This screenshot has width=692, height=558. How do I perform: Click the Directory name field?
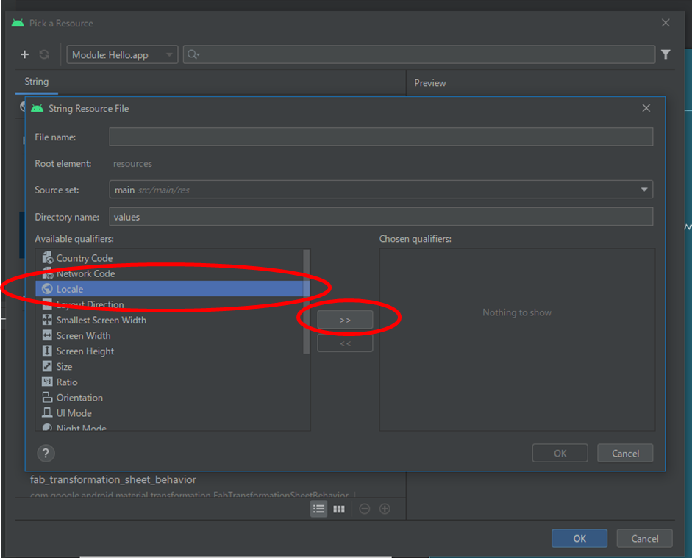pyautogui.click(x=381, y=217)
